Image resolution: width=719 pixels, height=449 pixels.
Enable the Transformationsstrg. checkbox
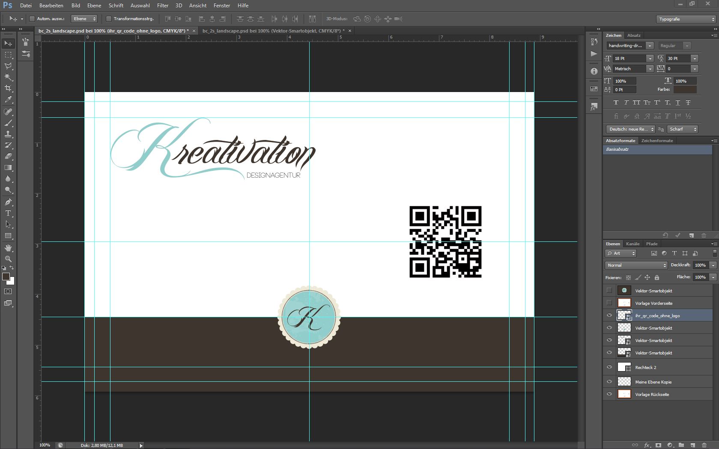[x=109, y=19]
